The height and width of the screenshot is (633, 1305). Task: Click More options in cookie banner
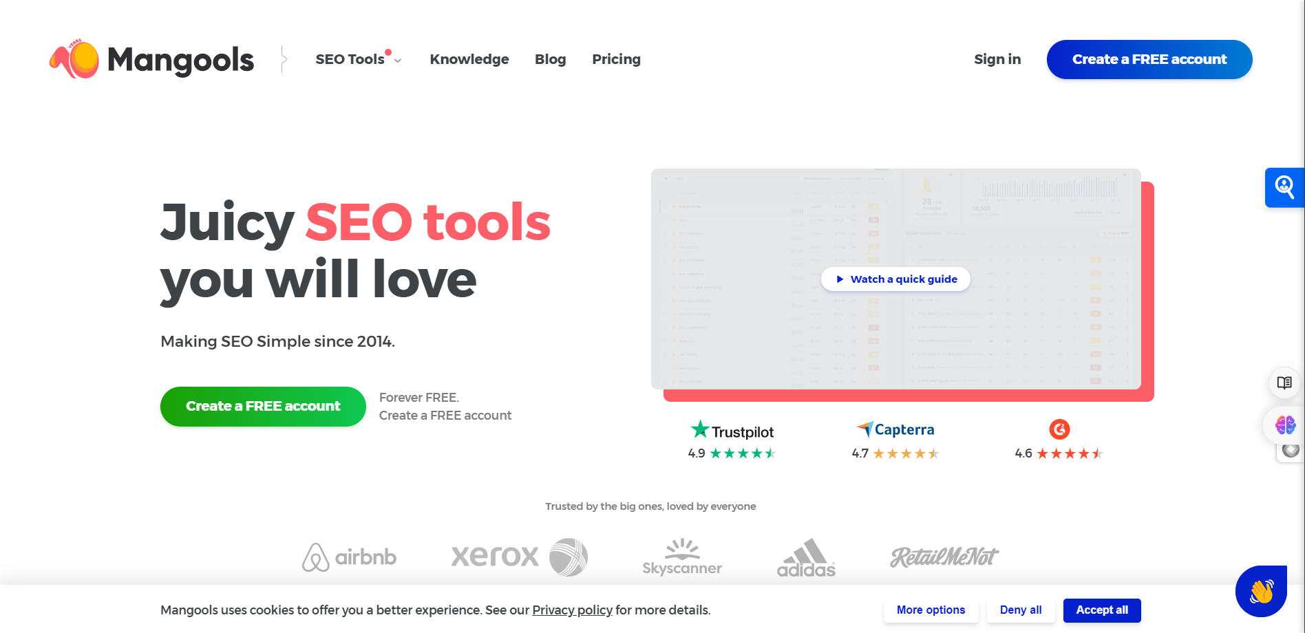(x=931, y=610)
